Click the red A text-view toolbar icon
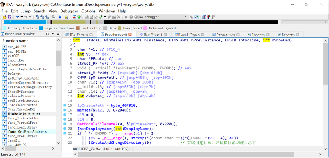 click(74, 17)
